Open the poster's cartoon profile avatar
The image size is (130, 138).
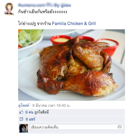click(x=9, y=9)
